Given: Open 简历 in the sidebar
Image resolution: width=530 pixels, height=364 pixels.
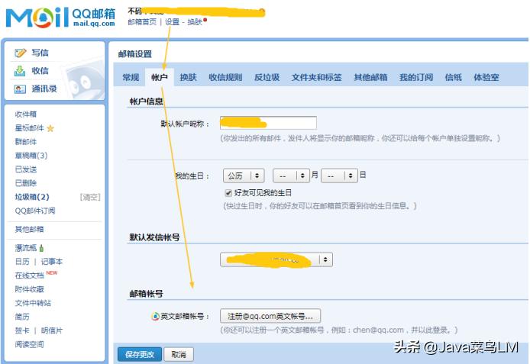Looking at the screenshot, I should (x=22, y=317).
